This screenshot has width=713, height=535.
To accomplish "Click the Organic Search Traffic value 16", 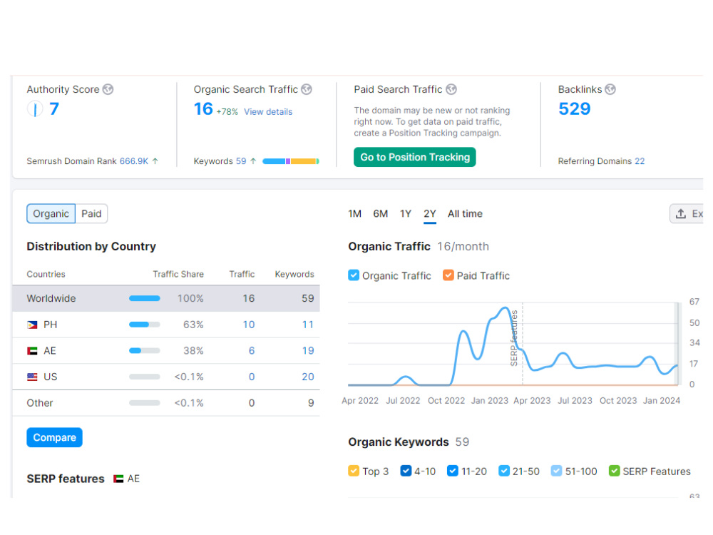I will (x=203, y=108).
